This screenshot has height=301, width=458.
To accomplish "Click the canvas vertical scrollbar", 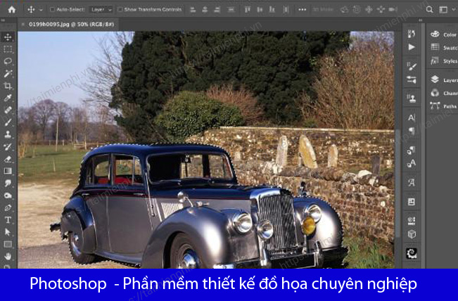I will click(397, 182).
